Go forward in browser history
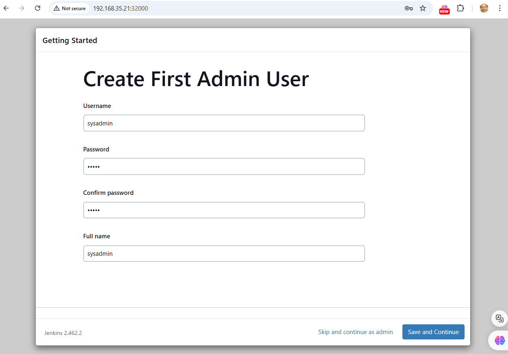The height and width of the screenshot is (354, 508). tap(22, 8)
